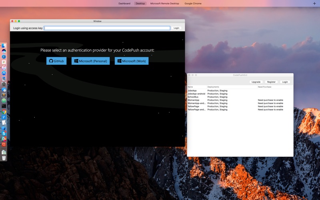The image size is (320, 200).
Task: Select the JobsApp row in CodePushGUI
Action: pyautogui.click(x=240, y=90)
